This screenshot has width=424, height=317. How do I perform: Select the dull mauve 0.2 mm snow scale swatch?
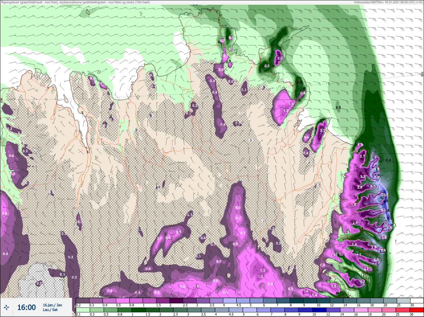click(x=82, y=300)
